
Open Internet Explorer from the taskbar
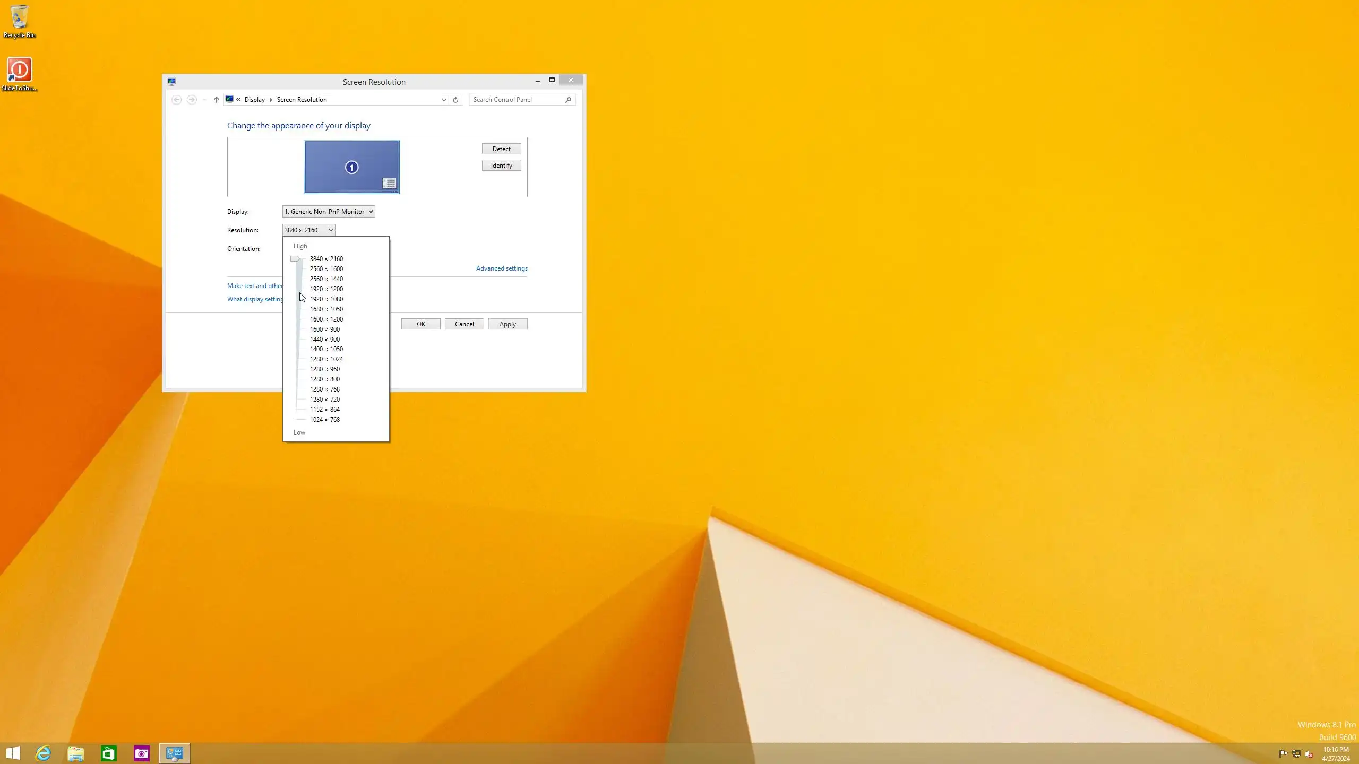coord(43,753)
